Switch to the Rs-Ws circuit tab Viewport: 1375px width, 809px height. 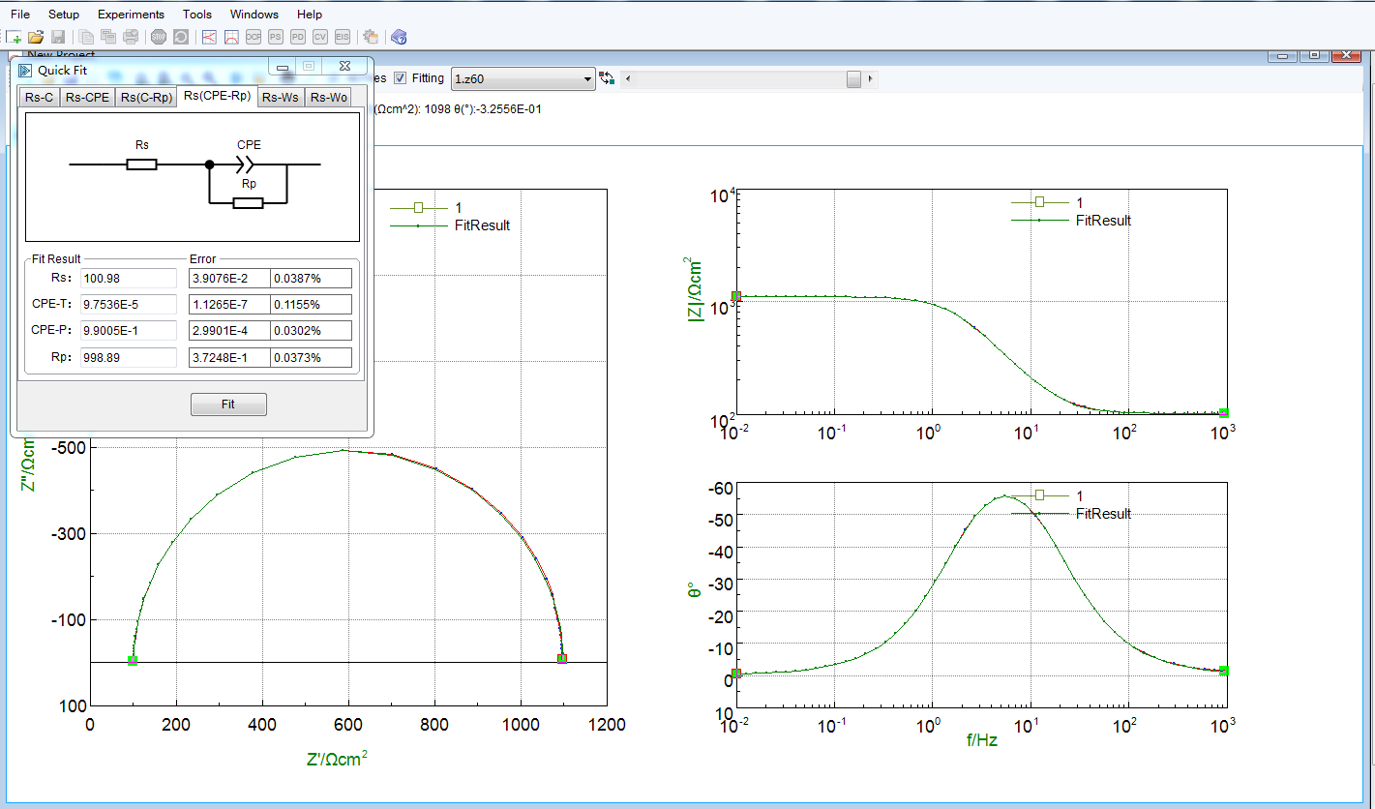coord(282,97)
